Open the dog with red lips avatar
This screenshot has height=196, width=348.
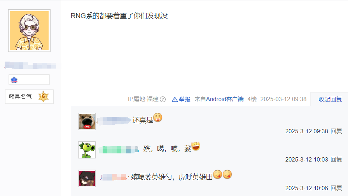pyautogui.click(x=87, y=122)
